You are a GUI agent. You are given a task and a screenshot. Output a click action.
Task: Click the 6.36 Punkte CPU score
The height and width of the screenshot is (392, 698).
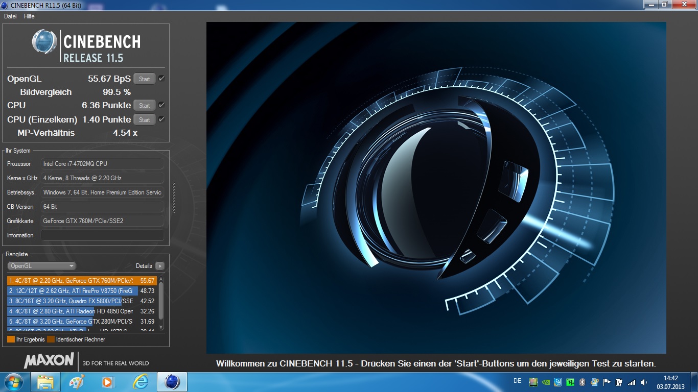(106, 106)
